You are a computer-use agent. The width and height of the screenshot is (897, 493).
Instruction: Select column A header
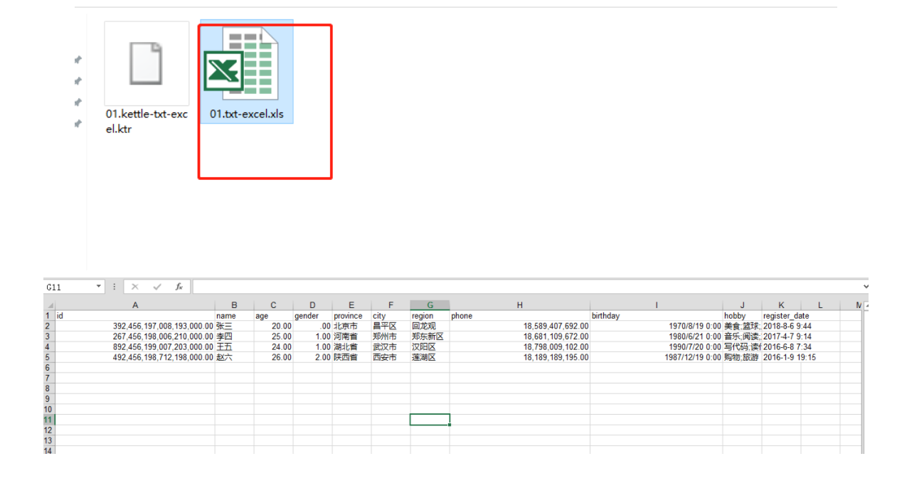(x=135, y=305)
